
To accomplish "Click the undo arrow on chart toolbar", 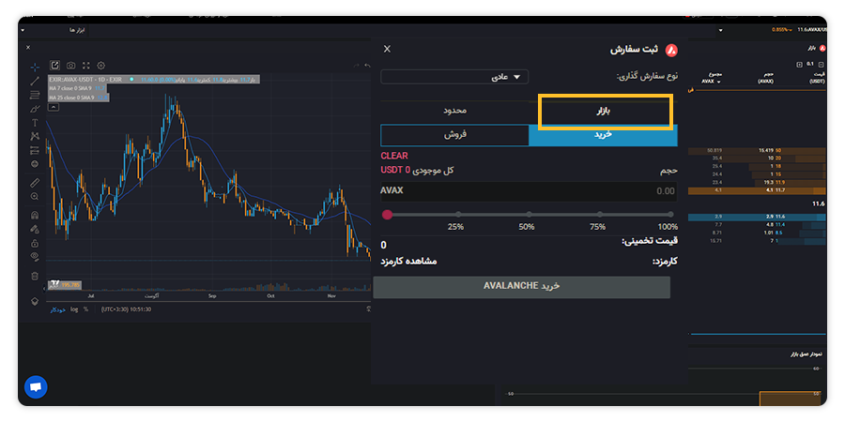I will tap(367, 66).
